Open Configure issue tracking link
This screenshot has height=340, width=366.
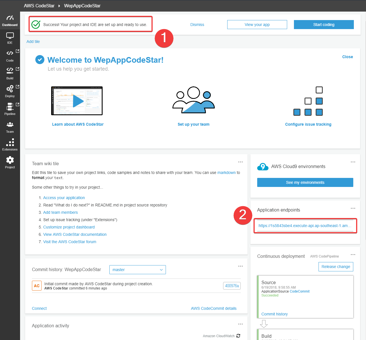click(x=308, y=124)
